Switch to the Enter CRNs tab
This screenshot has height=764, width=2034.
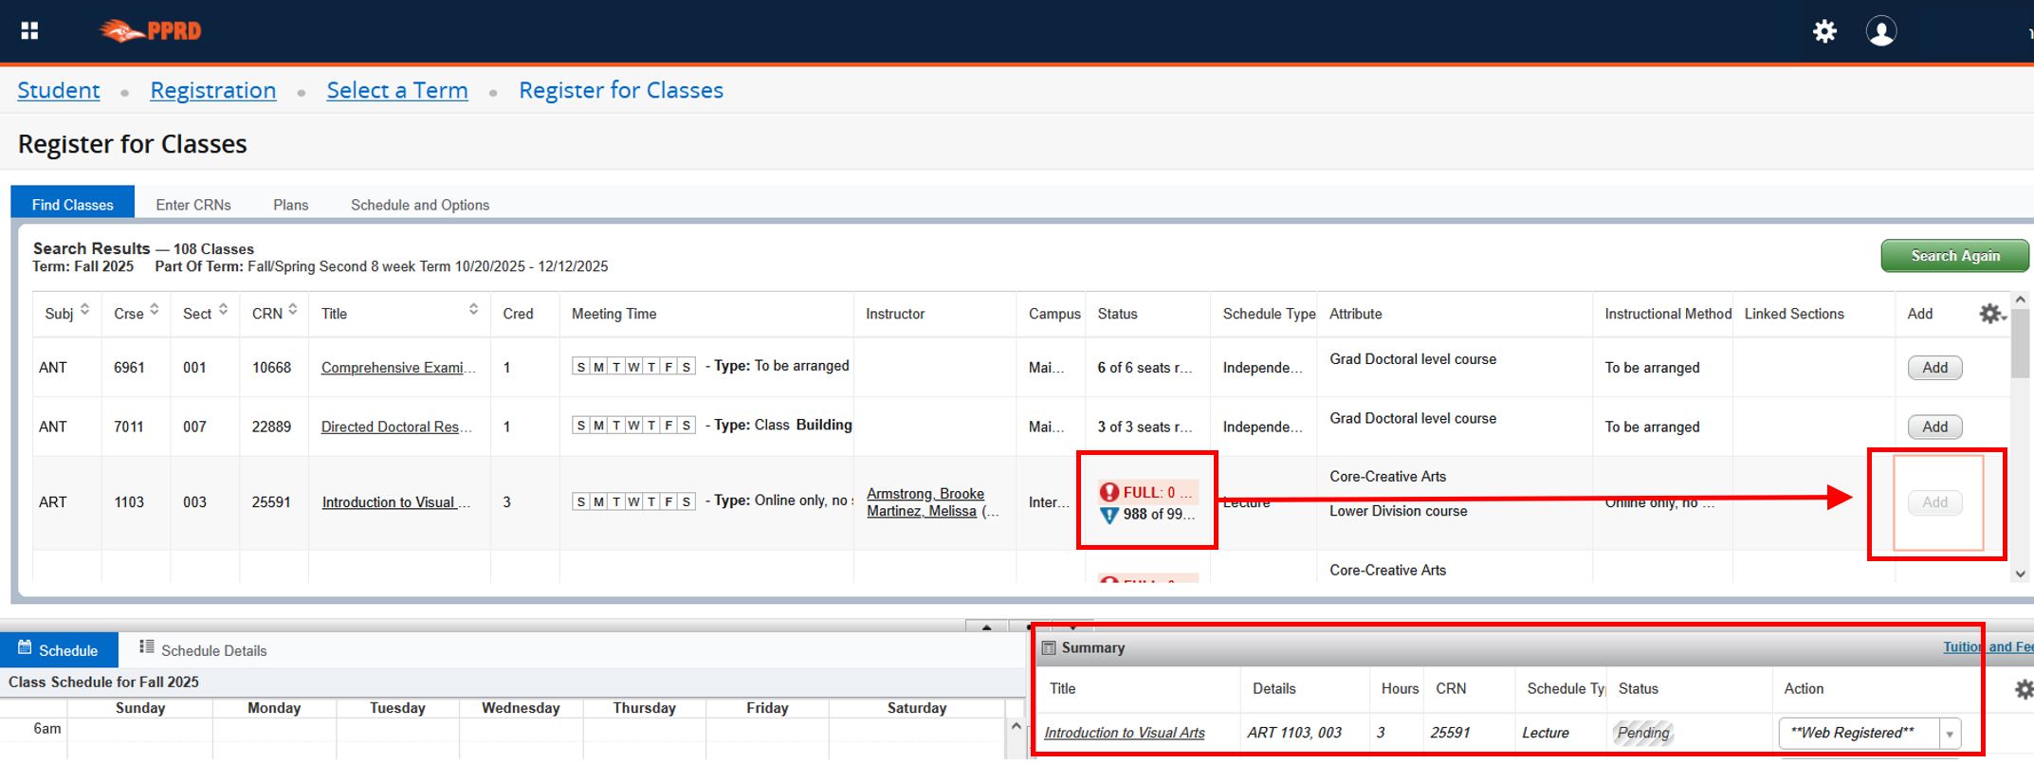point(193,205)
